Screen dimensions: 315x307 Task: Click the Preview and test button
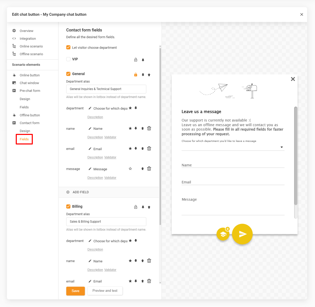(105, 291)
